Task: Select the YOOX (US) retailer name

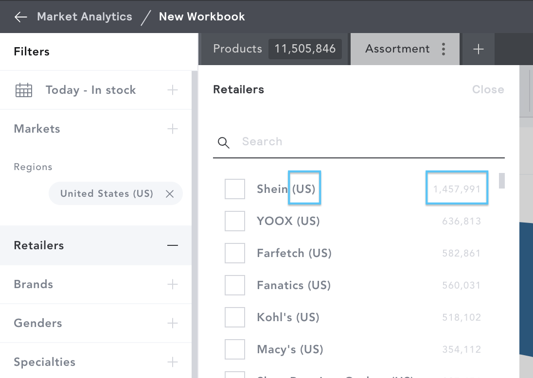Action: 288,221
